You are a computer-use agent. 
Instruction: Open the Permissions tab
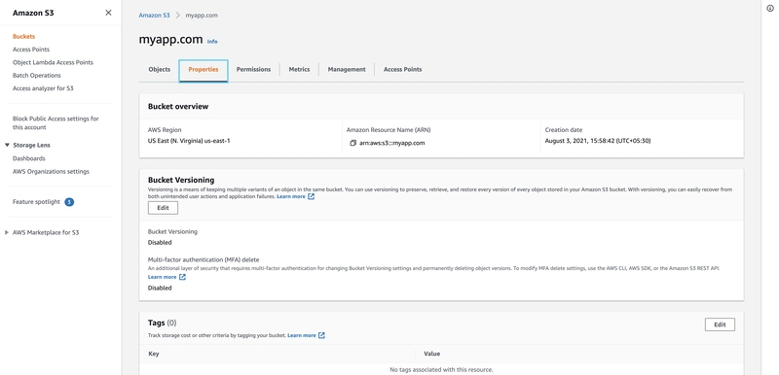[x=253, y=69]
